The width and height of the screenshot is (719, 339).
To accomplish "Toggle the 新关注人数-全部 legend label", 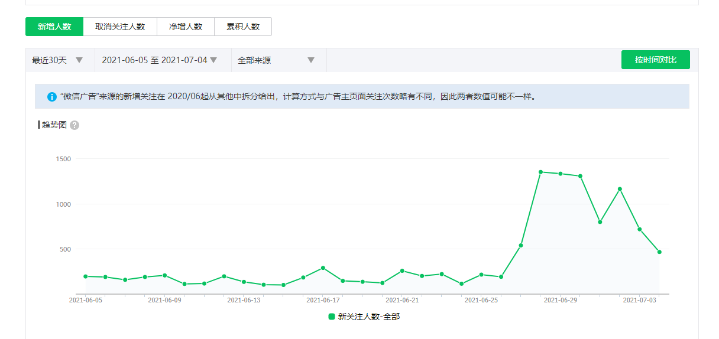I will pyautogui.click(x=368, y=317).
